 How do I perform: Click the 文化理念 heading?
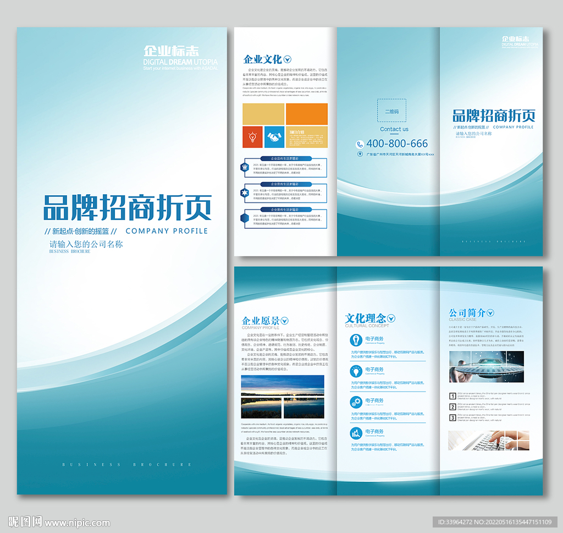click(x=366, y=318)
